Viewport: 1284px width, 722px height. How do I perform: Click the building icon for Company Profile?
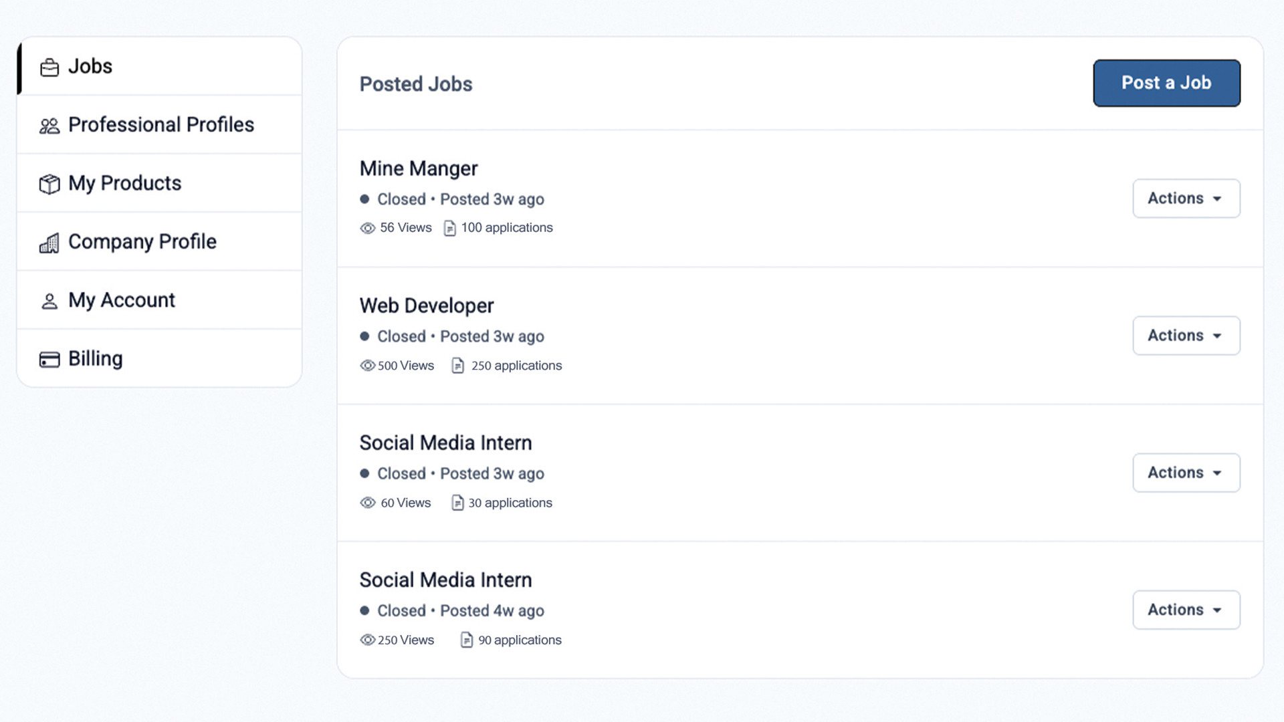tap(49, 243)
